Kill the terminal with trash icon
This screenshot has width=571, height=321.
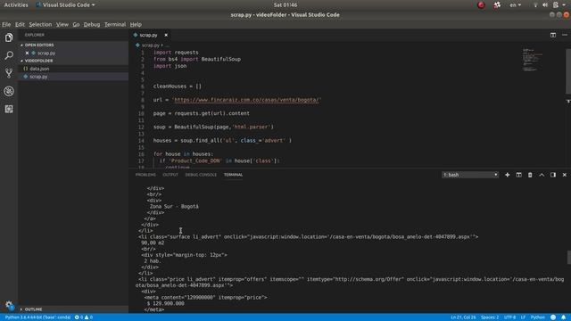[530, 175]
